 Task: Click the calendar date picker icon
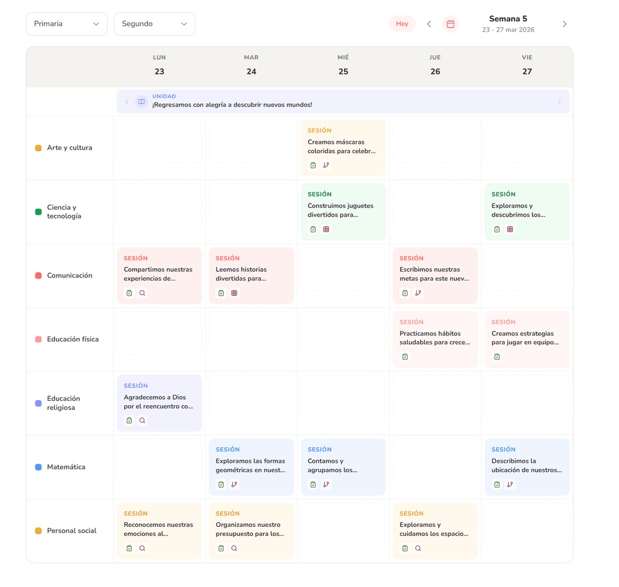pyautogui.click(x=450, y=24)
